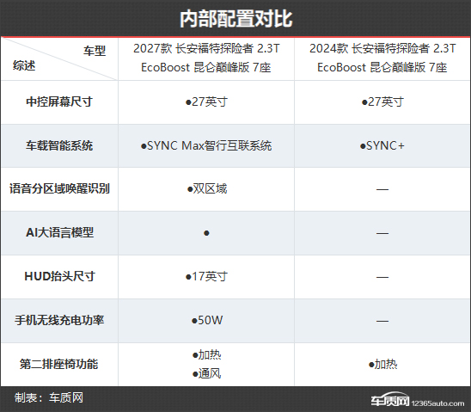Select the 2024款 长安福特探险者 column header
The image size is (471, 412).
[382, 58]
